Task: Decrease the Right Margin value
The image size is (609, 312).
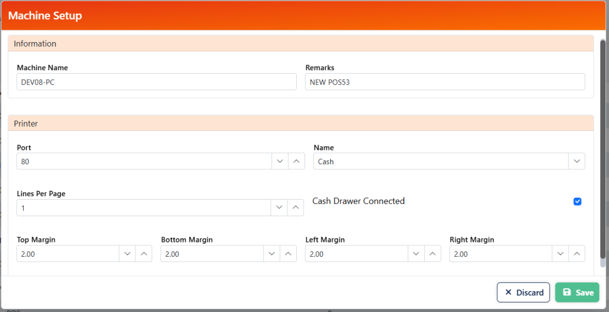Action: tap(560, 254)
